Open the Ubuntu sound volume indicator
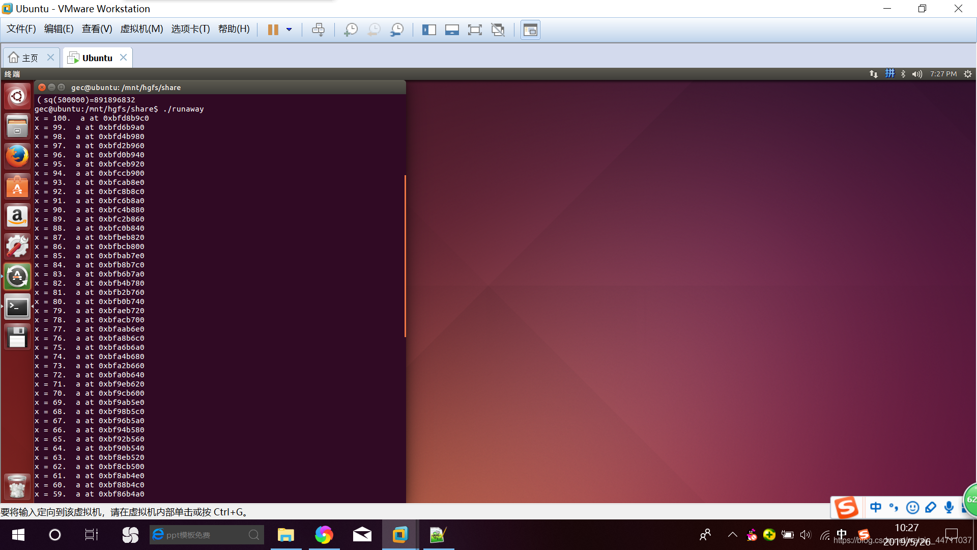977x550 pixels. coord(917,74)
